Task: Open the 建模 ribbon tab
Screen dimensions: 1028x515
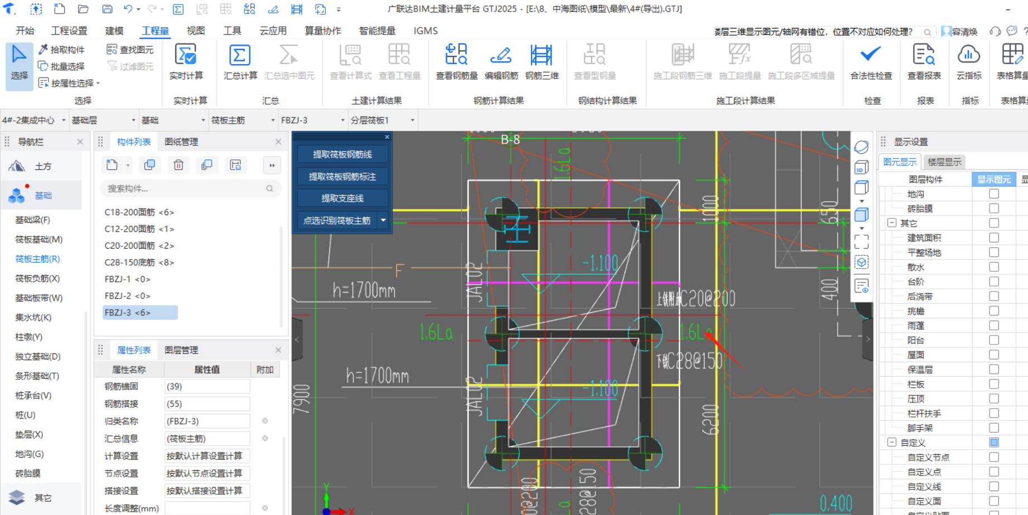Action: pos(114,31)
